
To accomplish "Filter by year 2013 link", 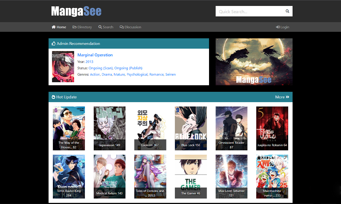I will (x=89, y=62).
